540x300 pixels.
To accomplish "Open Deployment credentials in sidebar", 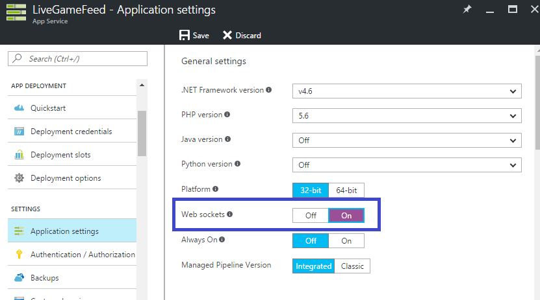I will pyautogui.click(x=71, y=132).
